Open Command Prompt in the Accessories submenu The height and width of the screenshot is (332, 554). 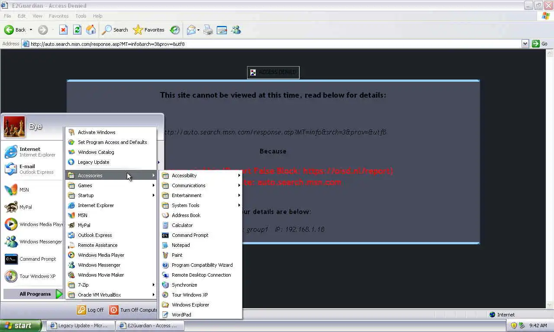[200, 235]
